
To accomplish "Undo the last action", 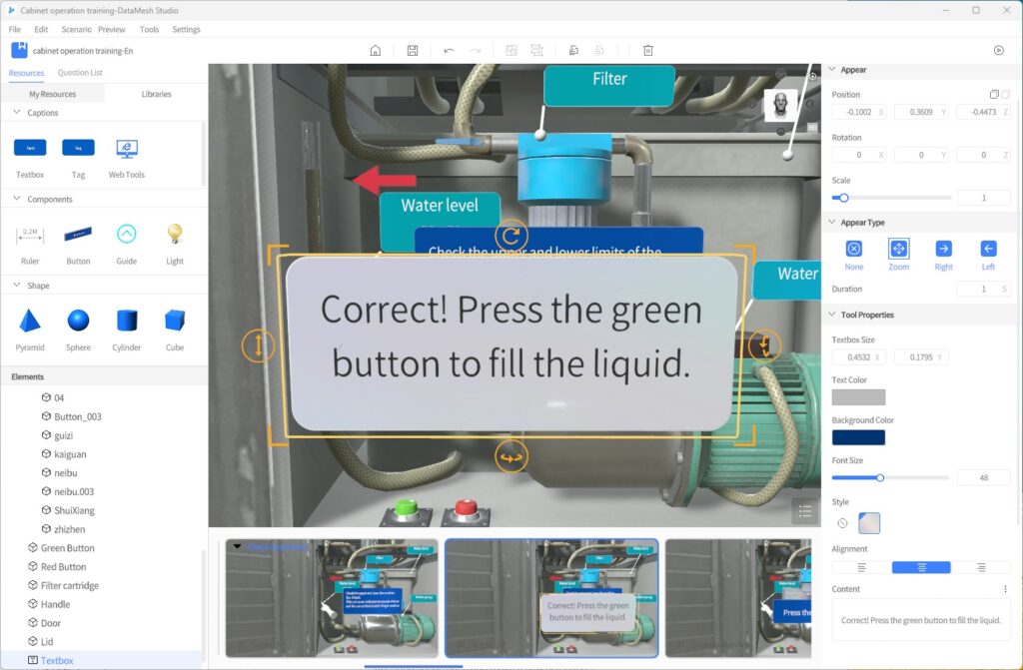I will (449, 50).
